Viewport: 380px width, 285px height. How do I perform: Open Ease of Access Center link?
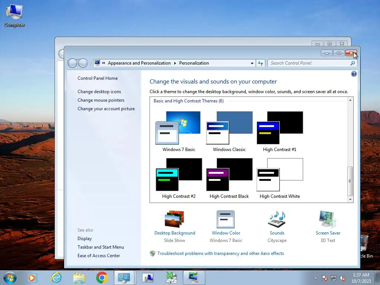click(99, 255)
